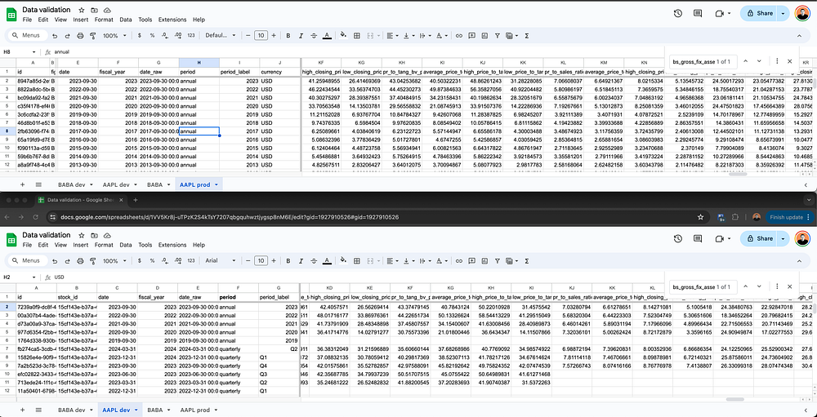
Task: Switch to the BABA dev tab in the bottom window
Action: 75,408
